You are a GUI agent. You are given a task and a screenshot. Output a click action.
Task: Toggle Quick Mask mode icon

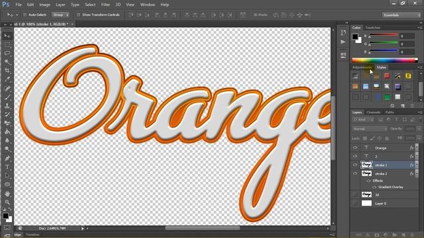pos(7,227)
